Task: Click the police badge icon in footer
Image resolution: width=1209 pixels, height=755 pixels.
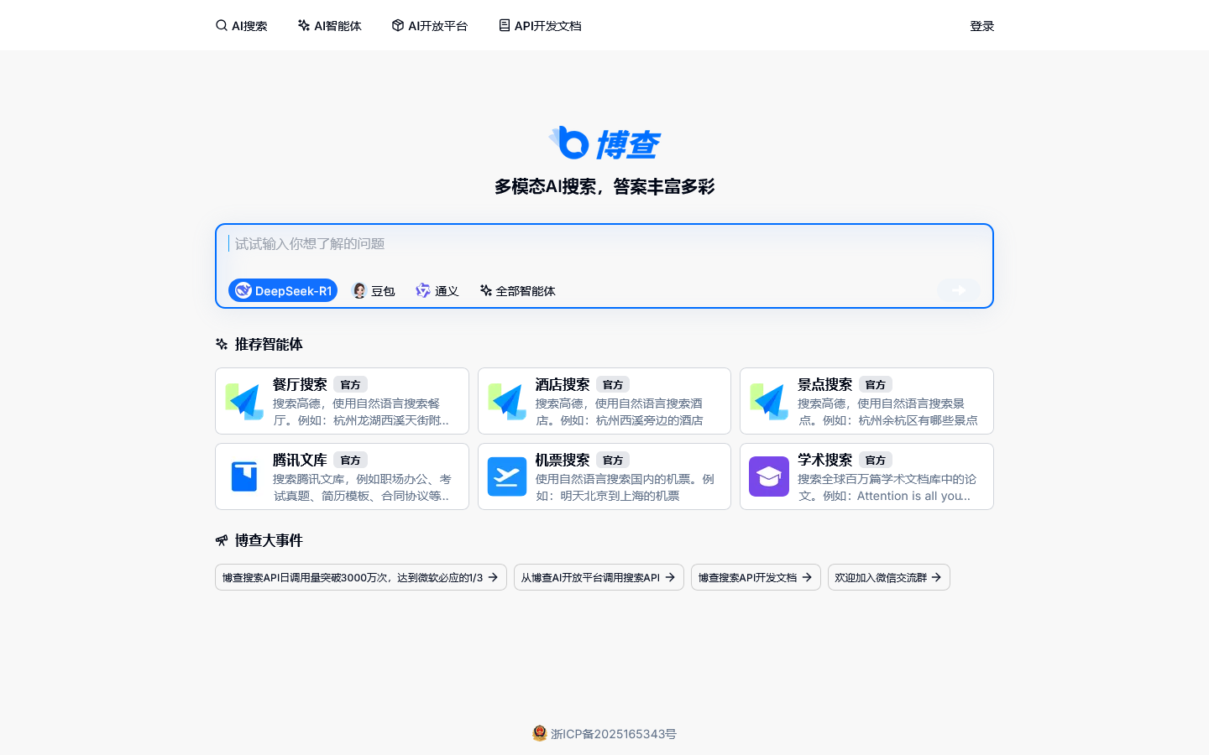Action: pyautogui.click(x=540, y=733)
